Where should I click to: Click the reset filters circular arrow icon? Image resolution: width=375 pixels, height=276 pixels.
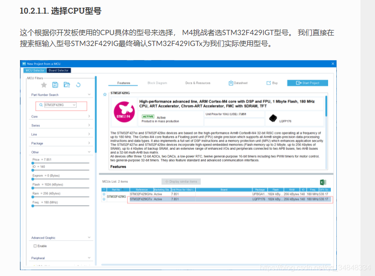pos(78,85)
